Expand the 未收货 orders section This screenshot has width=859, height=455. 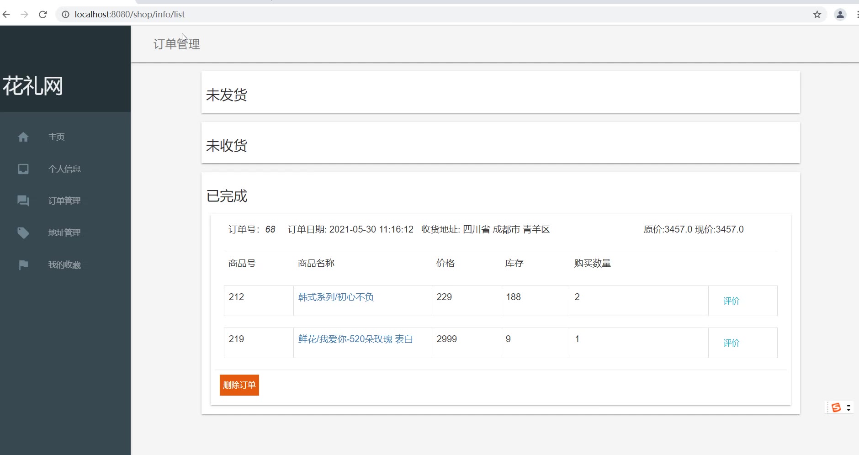pos(227,146)
